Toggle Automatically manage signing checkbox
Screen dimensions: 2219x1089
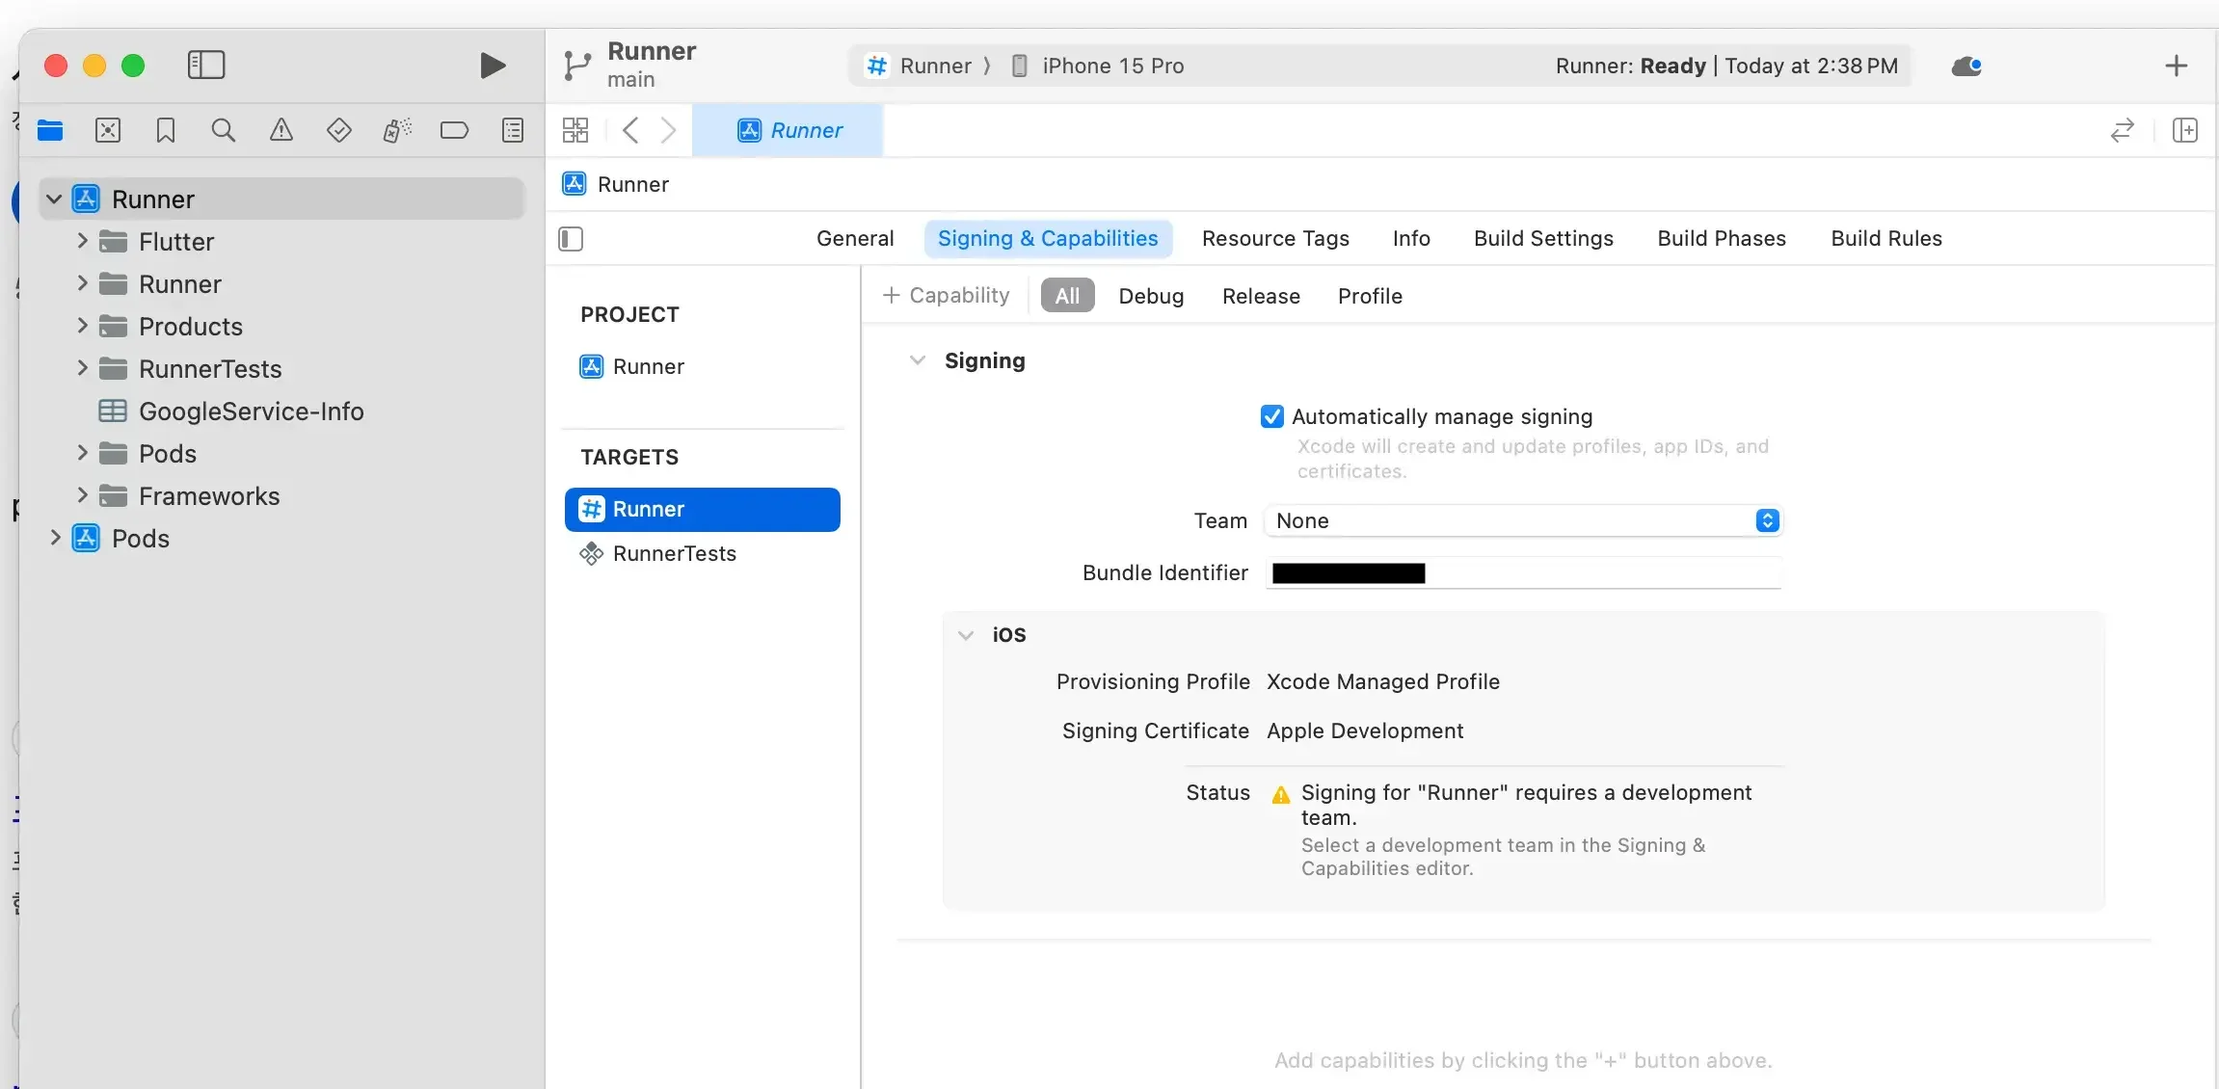(x=1272, y=416)
